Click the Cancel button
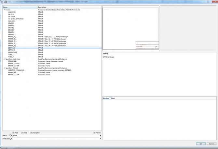Screen dimensions: 218x149 (x=211, y=144)
